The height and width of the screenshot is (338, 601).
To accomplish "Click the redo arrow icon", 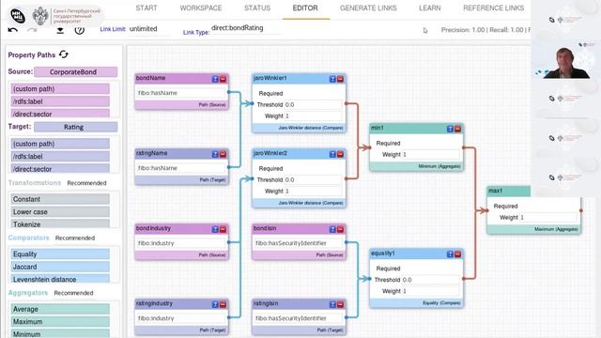I will [33, 30].
